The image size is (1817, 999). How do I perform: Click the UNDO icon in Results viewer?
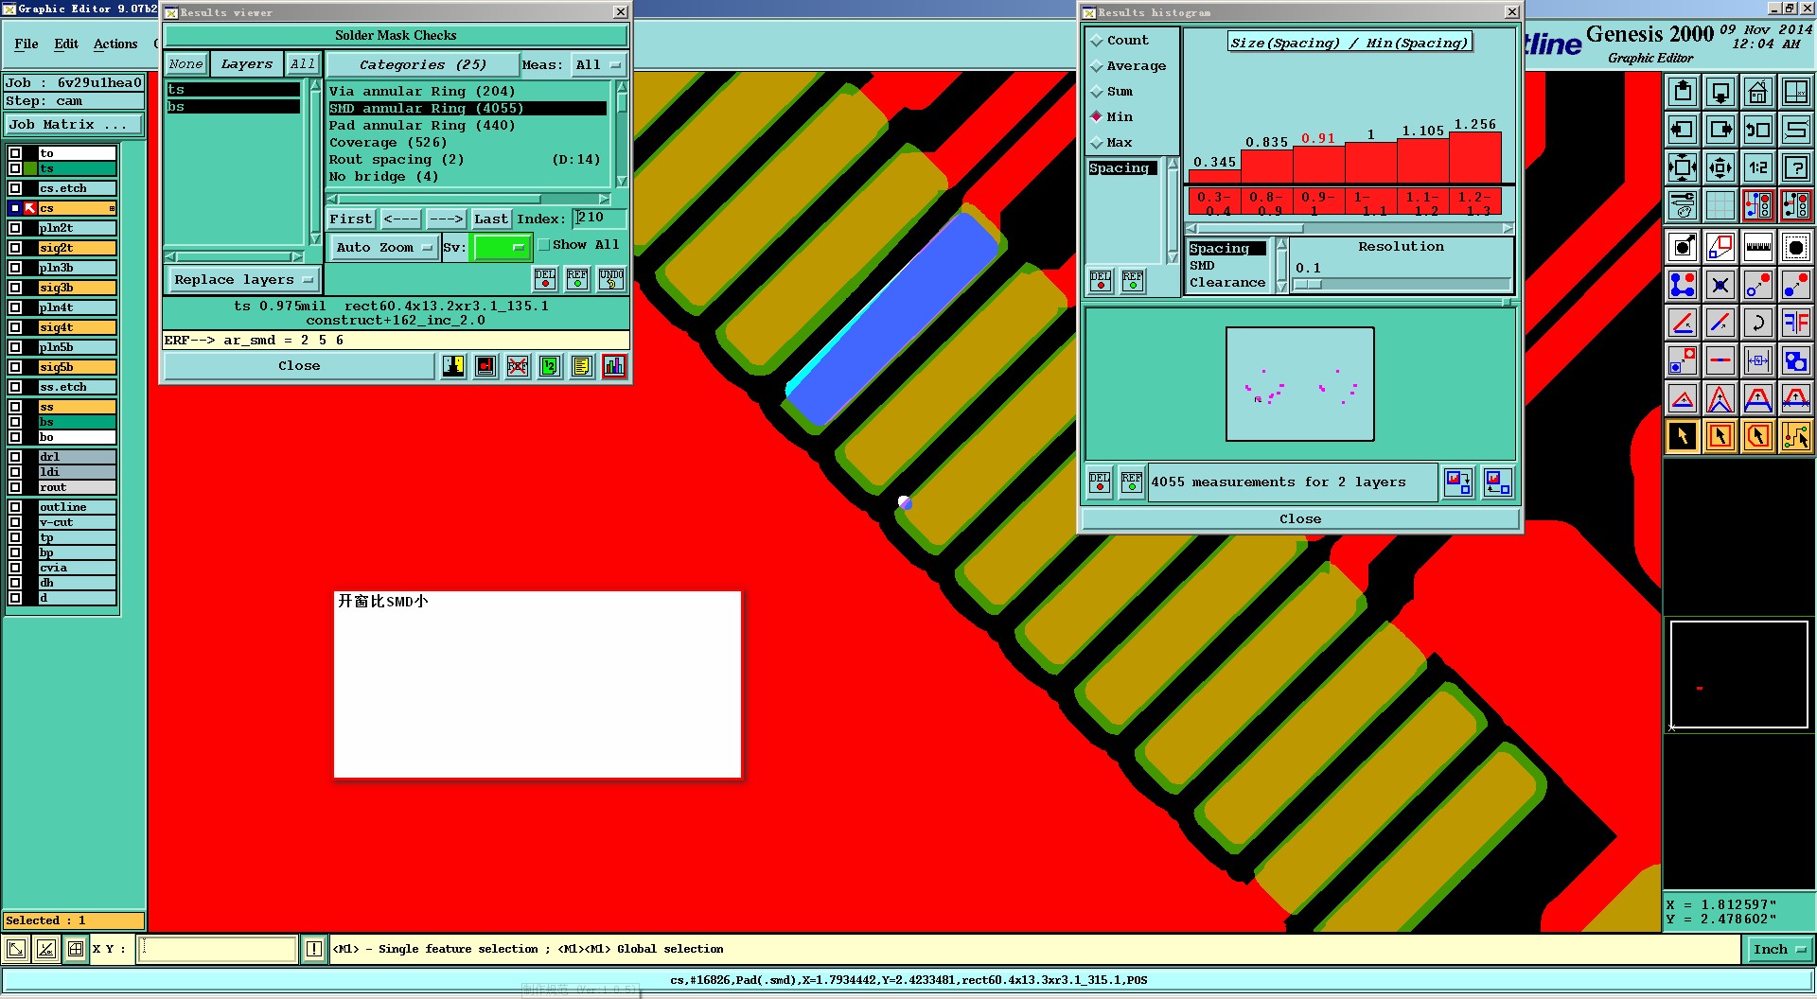[x=611, y=279]
